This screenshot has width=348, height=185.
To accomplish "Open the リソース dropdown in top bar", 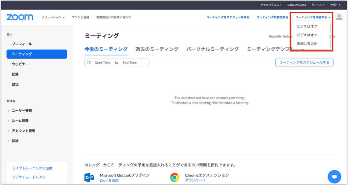I will pyautogui.click(x=318, y=5).
